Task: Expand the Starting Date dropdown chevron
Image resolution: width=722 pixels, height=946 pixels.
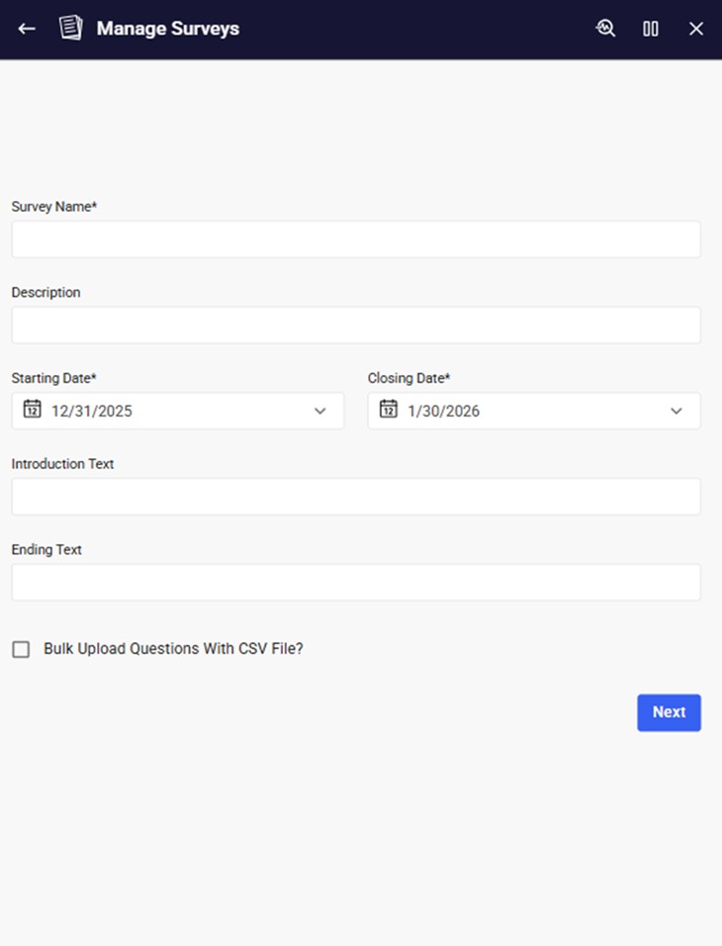Action: (x=320, y=411)
